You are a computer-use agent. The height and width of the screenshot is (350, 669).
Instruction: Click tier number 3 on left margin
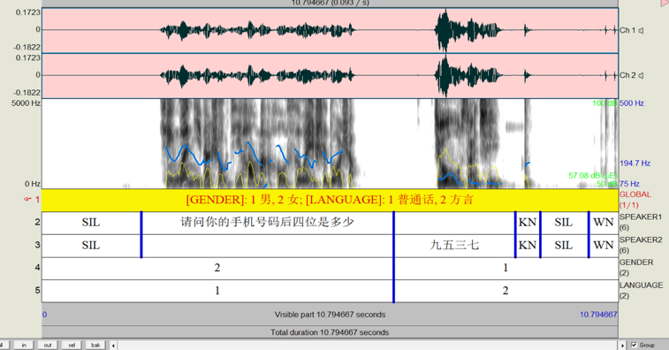(x=37, y=246)
